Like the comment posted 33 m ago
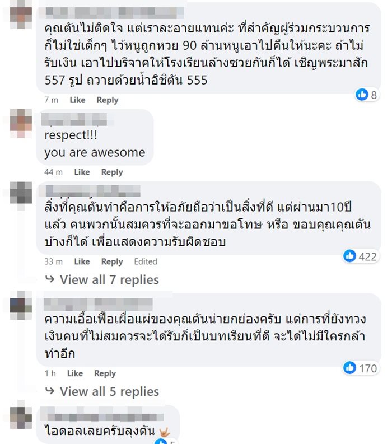 [x=82, y=261]
